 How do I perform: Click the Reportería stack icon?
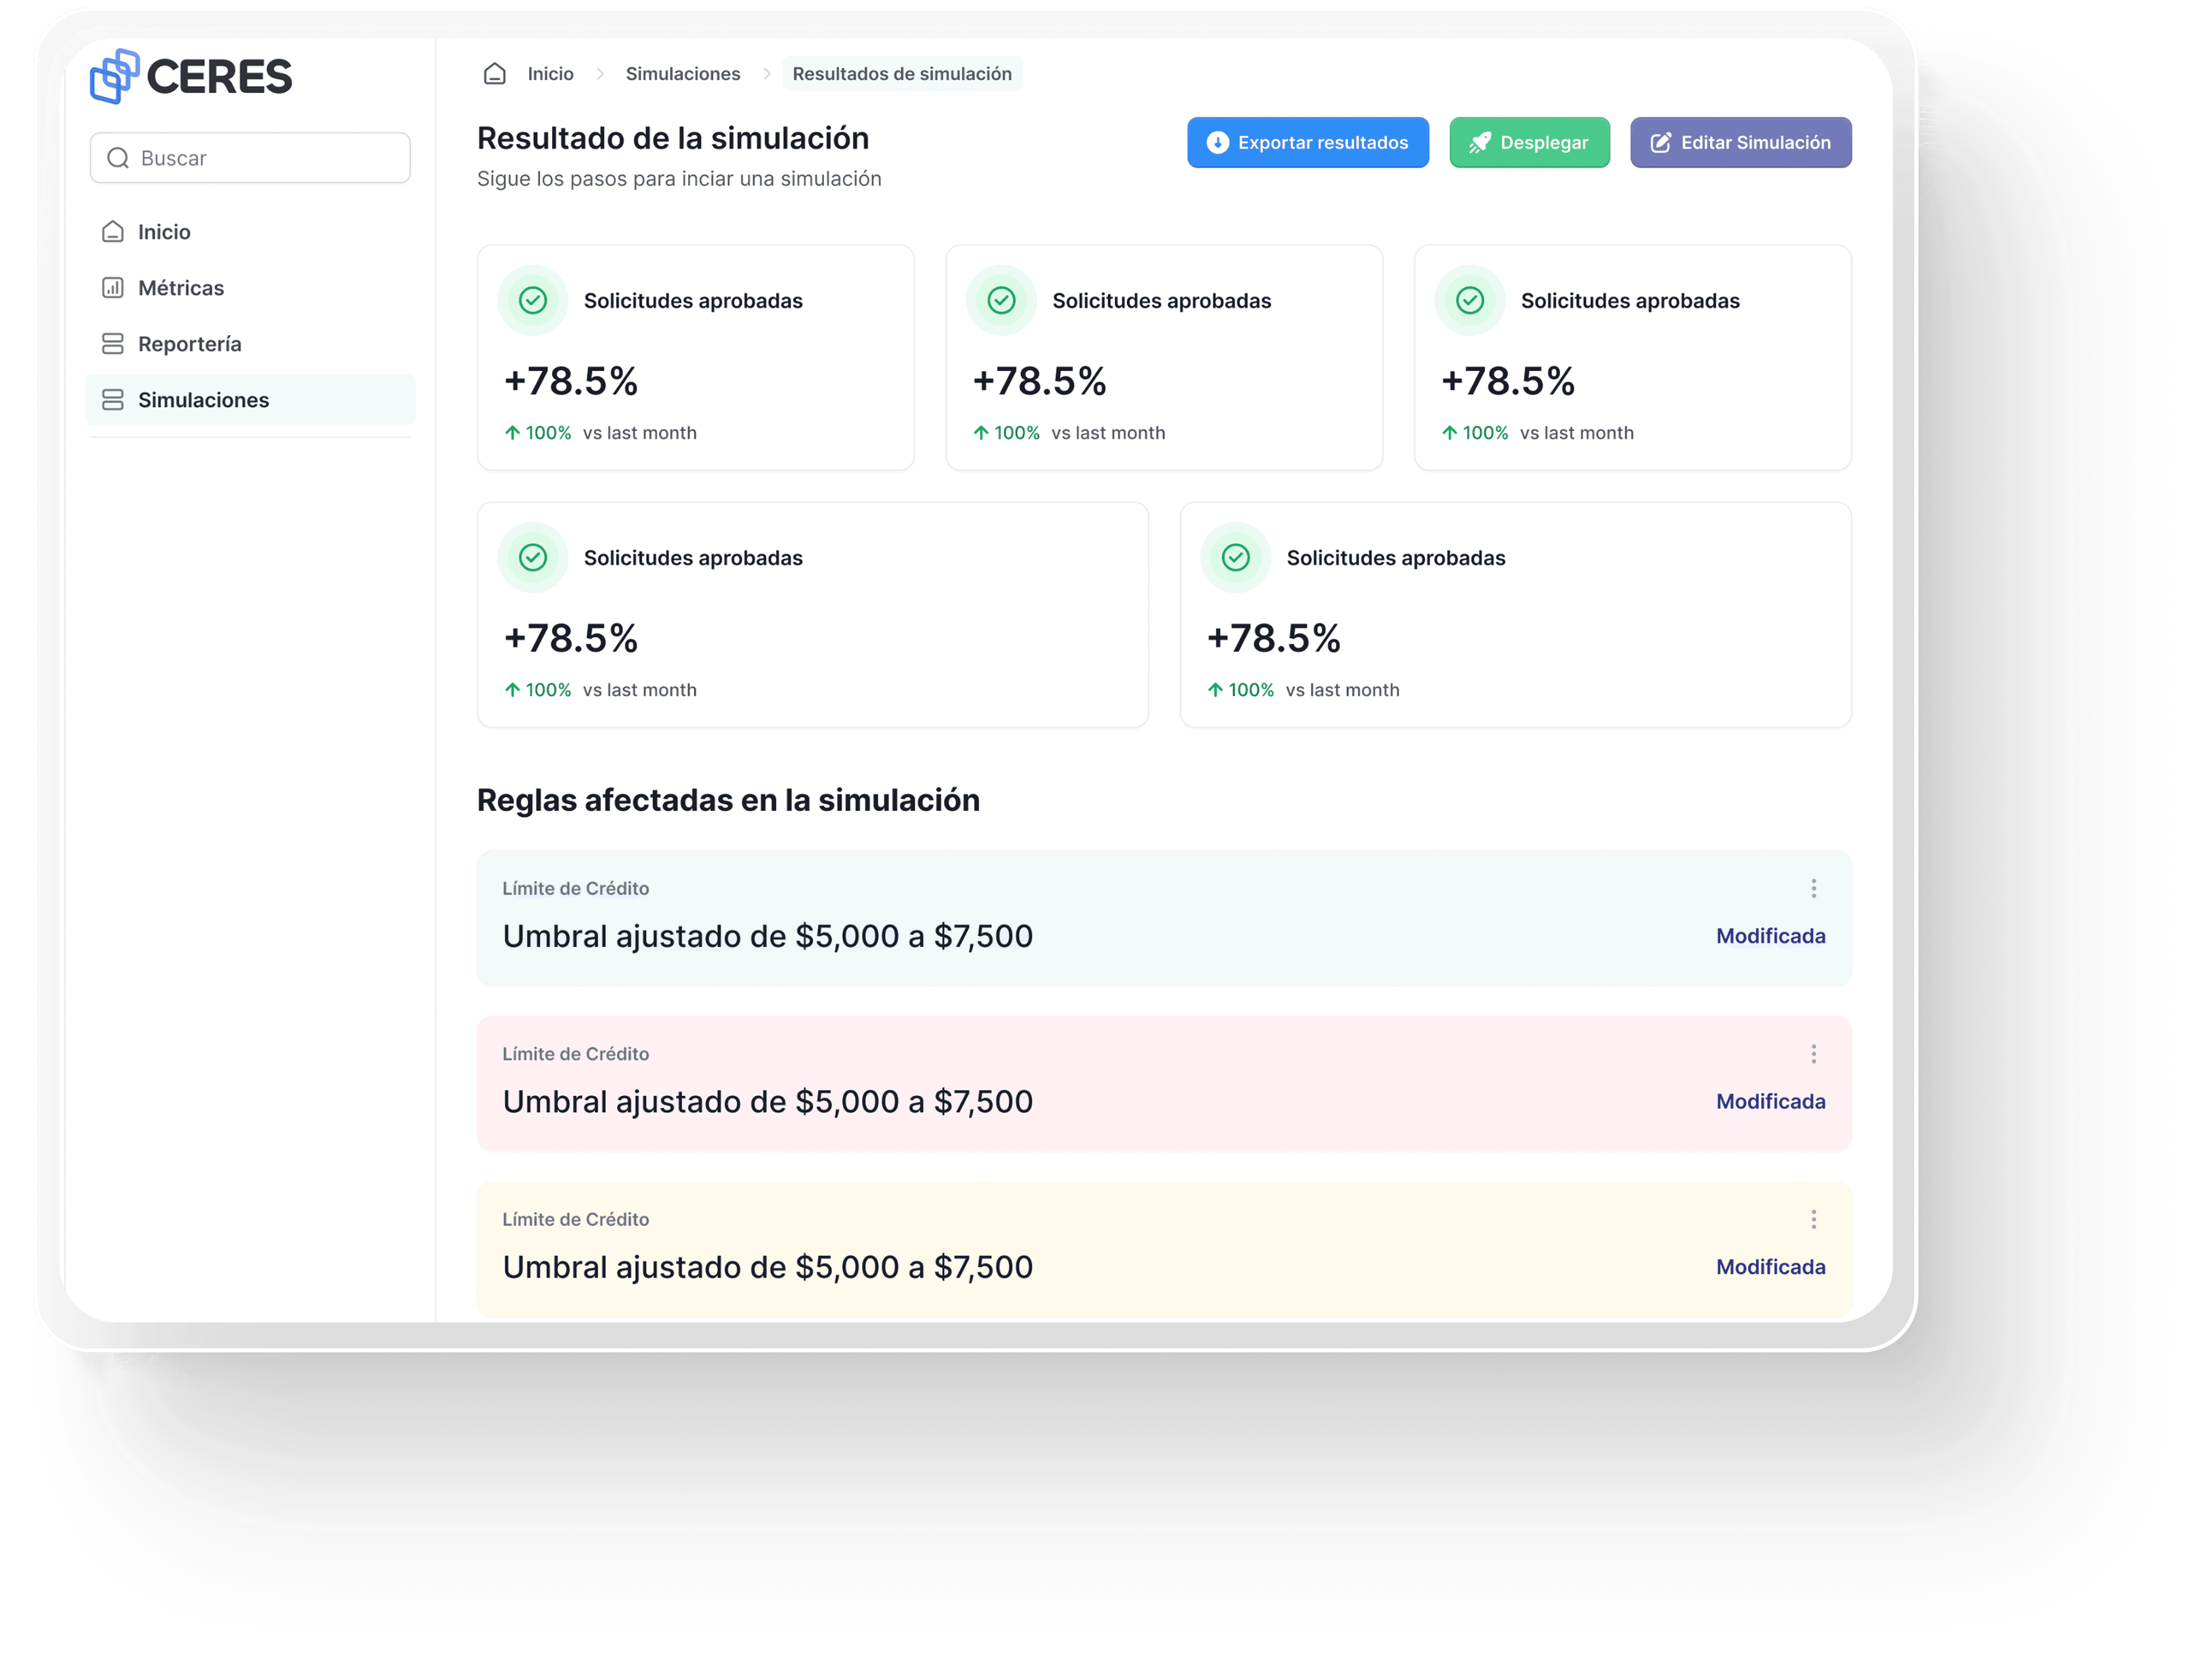[x=113, y=344]
